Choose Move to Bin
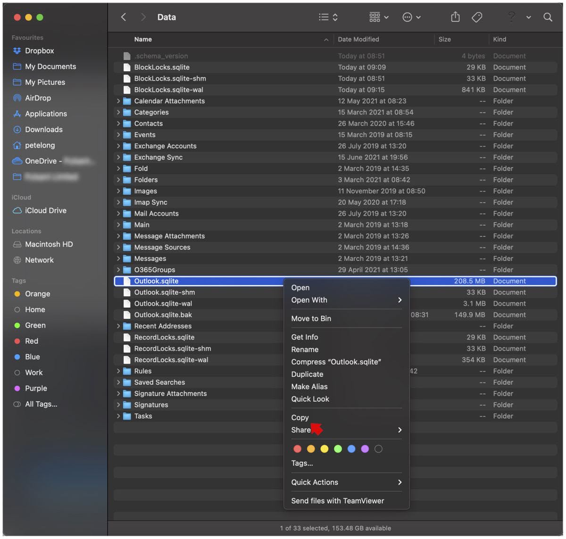This screenshot has height=539, width=566. click(347, 318)
